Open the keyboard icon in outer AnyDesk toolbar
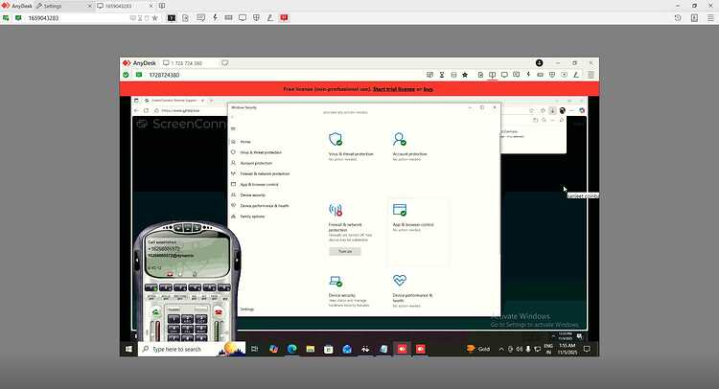Viewport: 719px width, 389px height. 228,18
